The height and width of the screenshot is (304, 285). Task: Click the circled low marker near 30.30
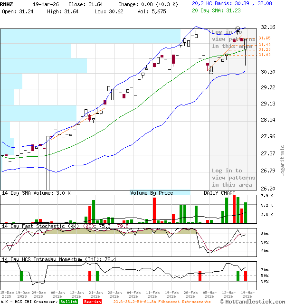click(211, 71)
